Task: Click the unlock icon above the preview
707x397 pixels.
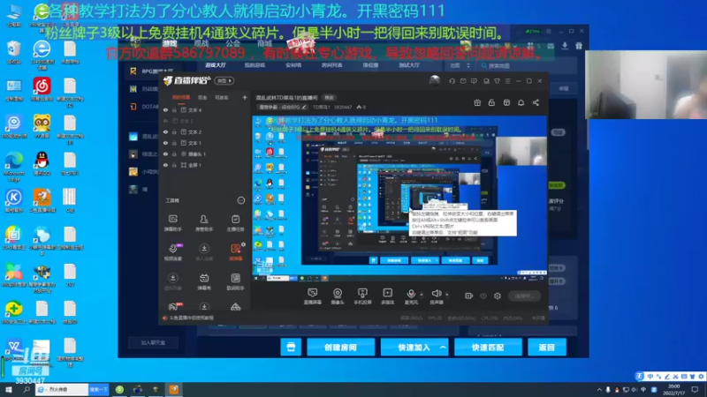Action: 491,102
